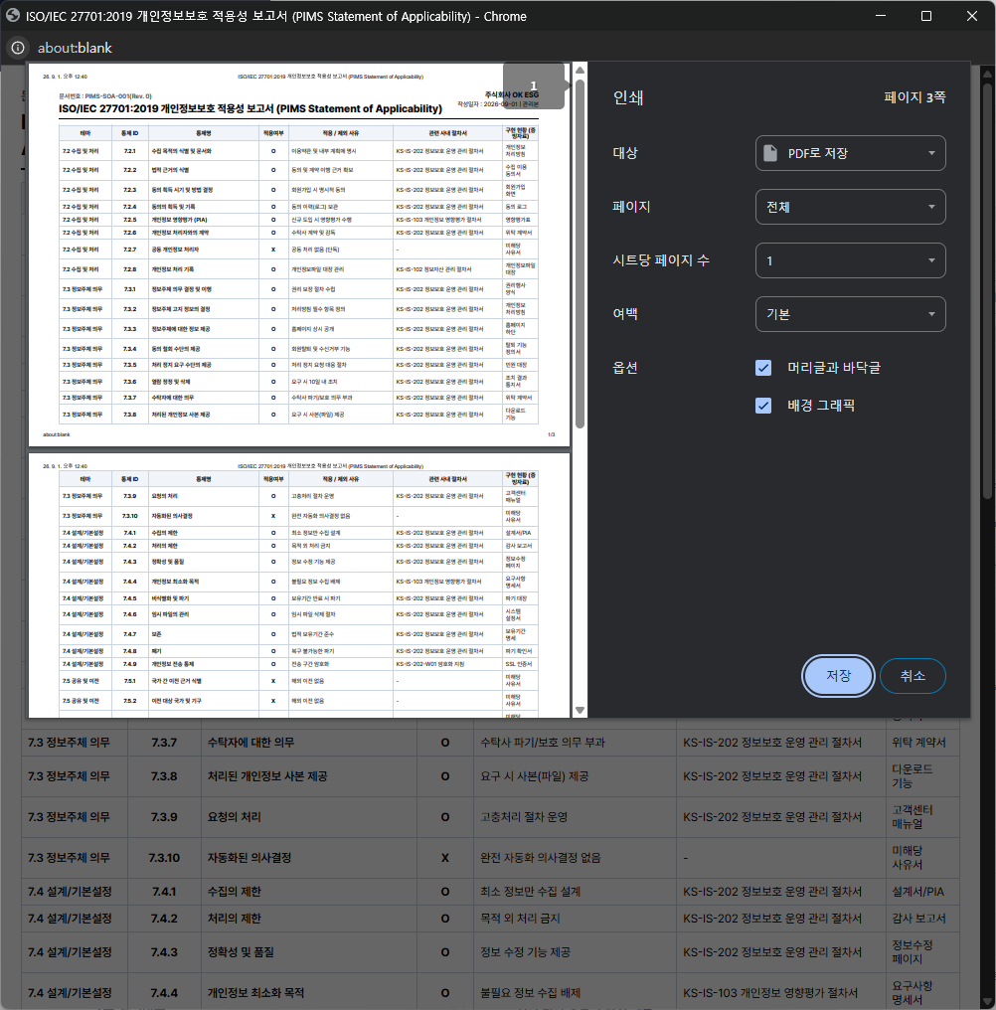Toggle the 머리글과 바닥글 checkbox
The width and height of the screenshot is (996, 1010).
click(763, 368)
